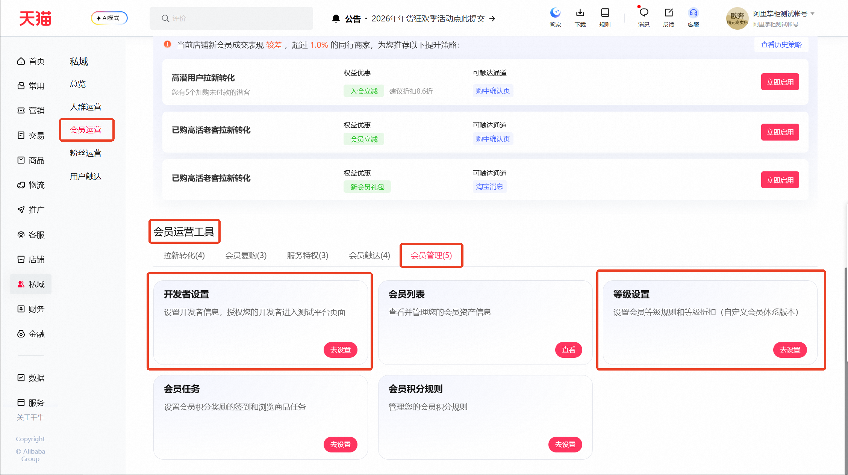Click the 管家 assistant icon
The image size is (848, 475).
tap(555, 14)
